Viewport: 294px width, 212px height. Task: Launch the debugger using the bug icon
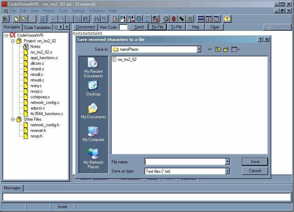click(174, 19)
